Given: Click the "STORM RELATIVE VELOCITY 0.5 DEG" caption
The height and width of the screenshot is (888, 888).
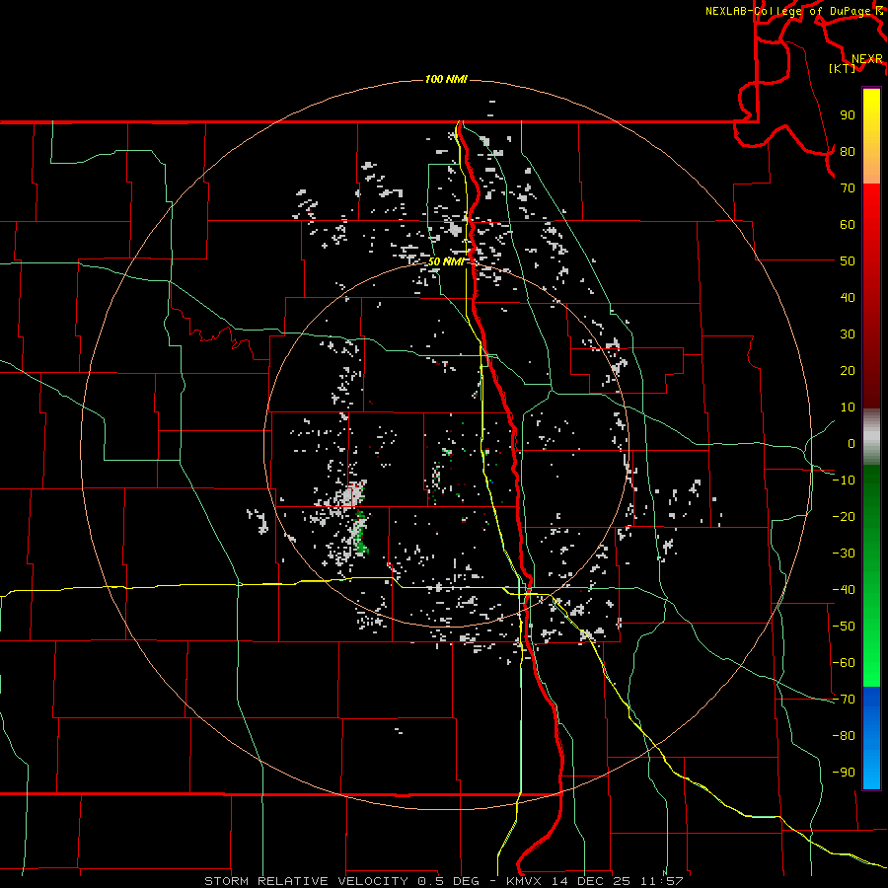Looking at the screenshot, I should 341,881.
